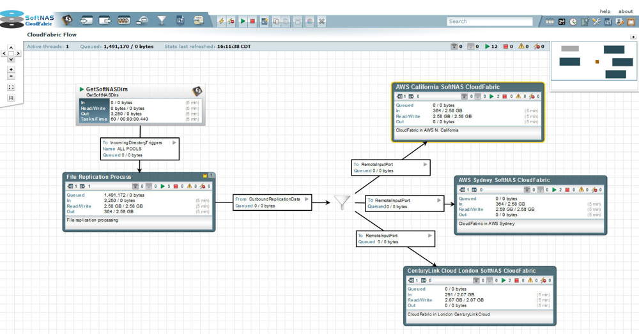The image size is (639, 334).
Task: Open flow configuration history clock icon
Action: tap(573, 22)
